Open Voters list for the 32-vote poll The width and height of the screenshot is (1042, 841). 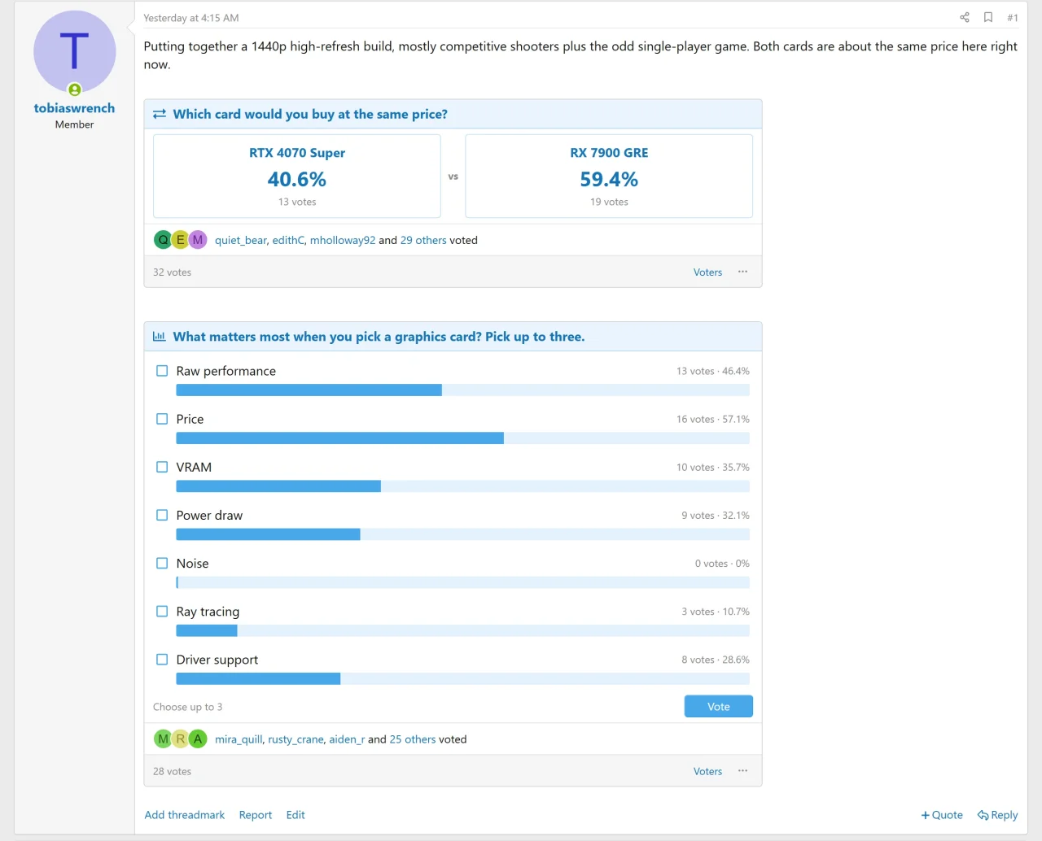(707, 272)
